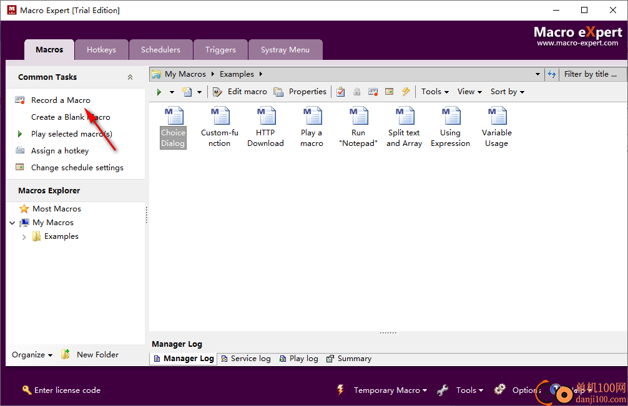This screenshot has height=406, width=628.
Task: Select the Split text and Array macro
Action: click(404, 127)
